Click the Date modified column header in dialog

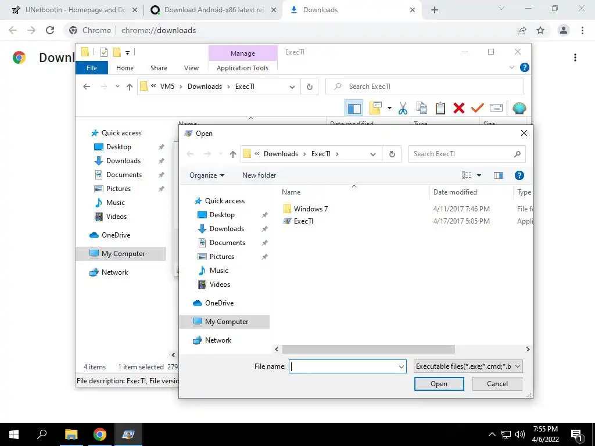click(x=455, y=192)
